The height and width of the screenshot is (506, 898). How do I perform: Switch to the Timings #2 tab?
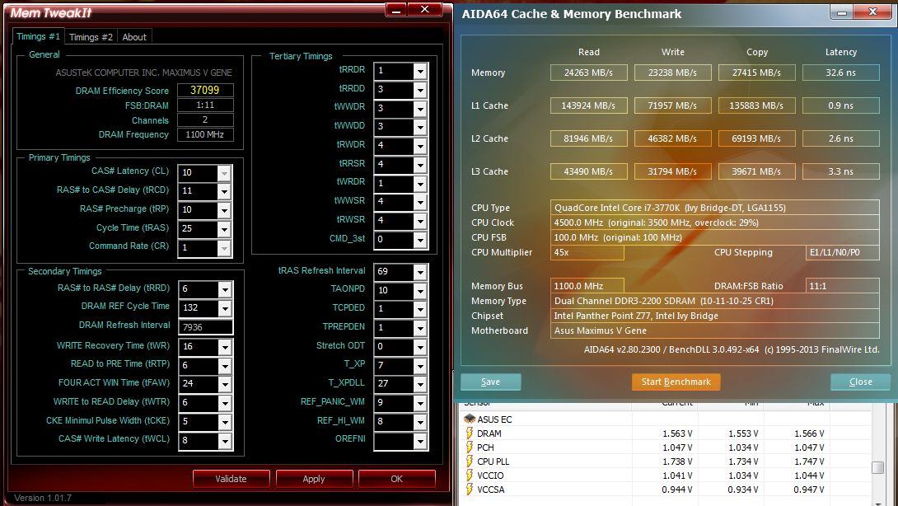[91, 37]
